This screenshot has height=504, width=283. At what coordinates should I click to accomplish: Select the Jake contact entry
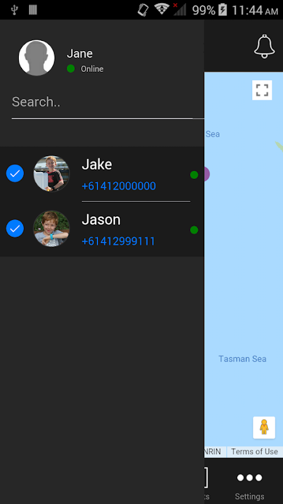coord(102,174)
